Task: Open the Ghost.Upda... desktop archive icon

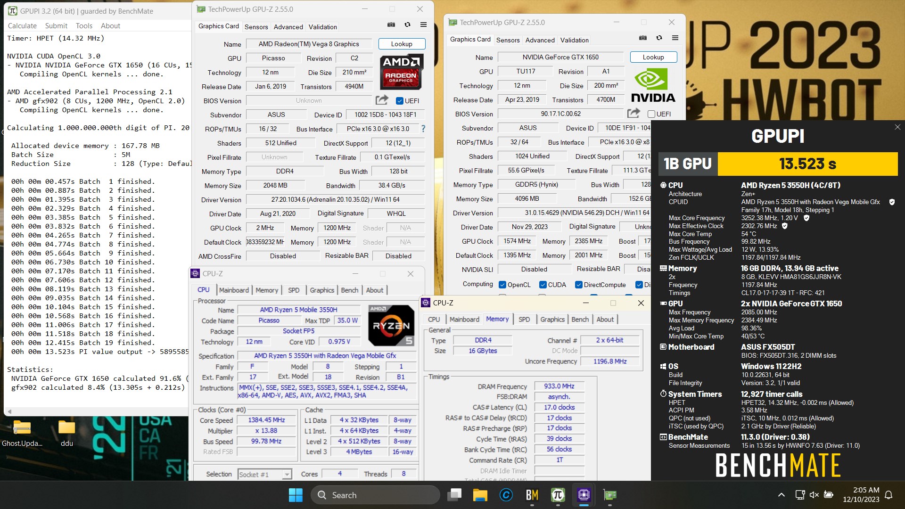Action: coord(22,433)
